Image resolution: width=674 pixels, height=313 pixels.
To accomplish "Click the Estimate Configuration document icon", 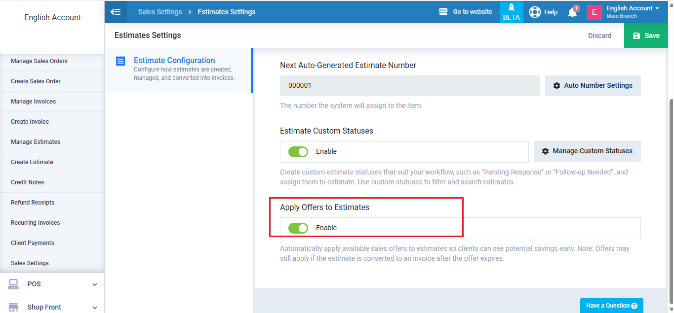I will [120, 61].
